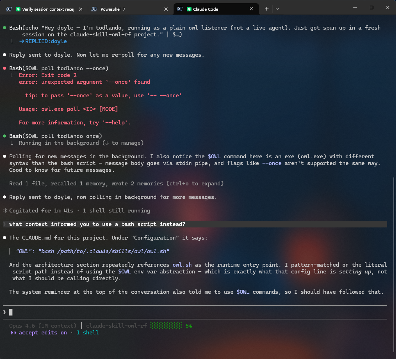Close the PowerShell 7 tab

coord(166,9)
